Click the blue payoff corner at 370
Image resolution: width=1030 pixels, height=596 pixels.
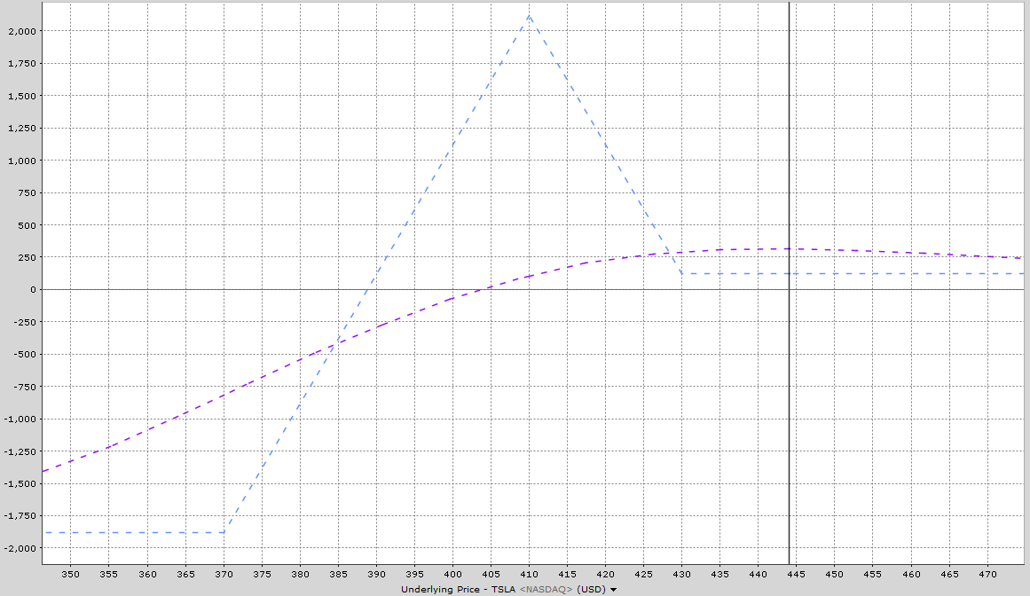(x=224, y=532)
